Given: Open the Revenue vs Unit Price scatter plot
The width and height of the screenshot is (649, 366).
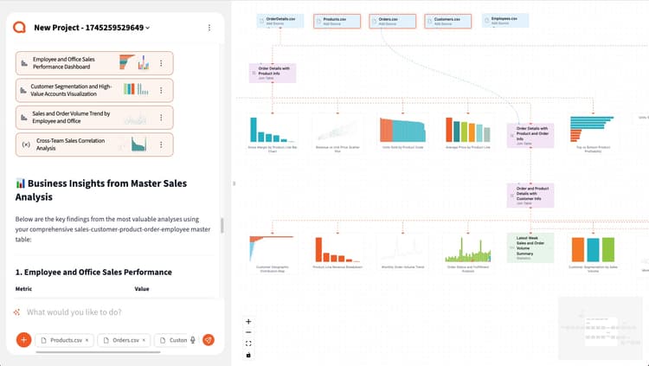Looking at the screenshot, I should pyautogui.click(x=337, y=134).
